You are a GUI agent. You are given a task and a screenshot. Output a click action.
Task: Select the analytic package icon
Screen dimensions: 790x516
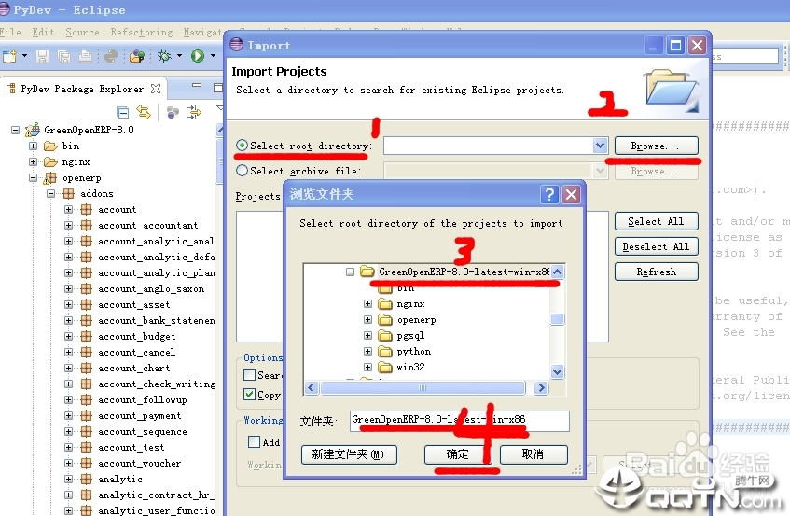click(x=87, y=479)
